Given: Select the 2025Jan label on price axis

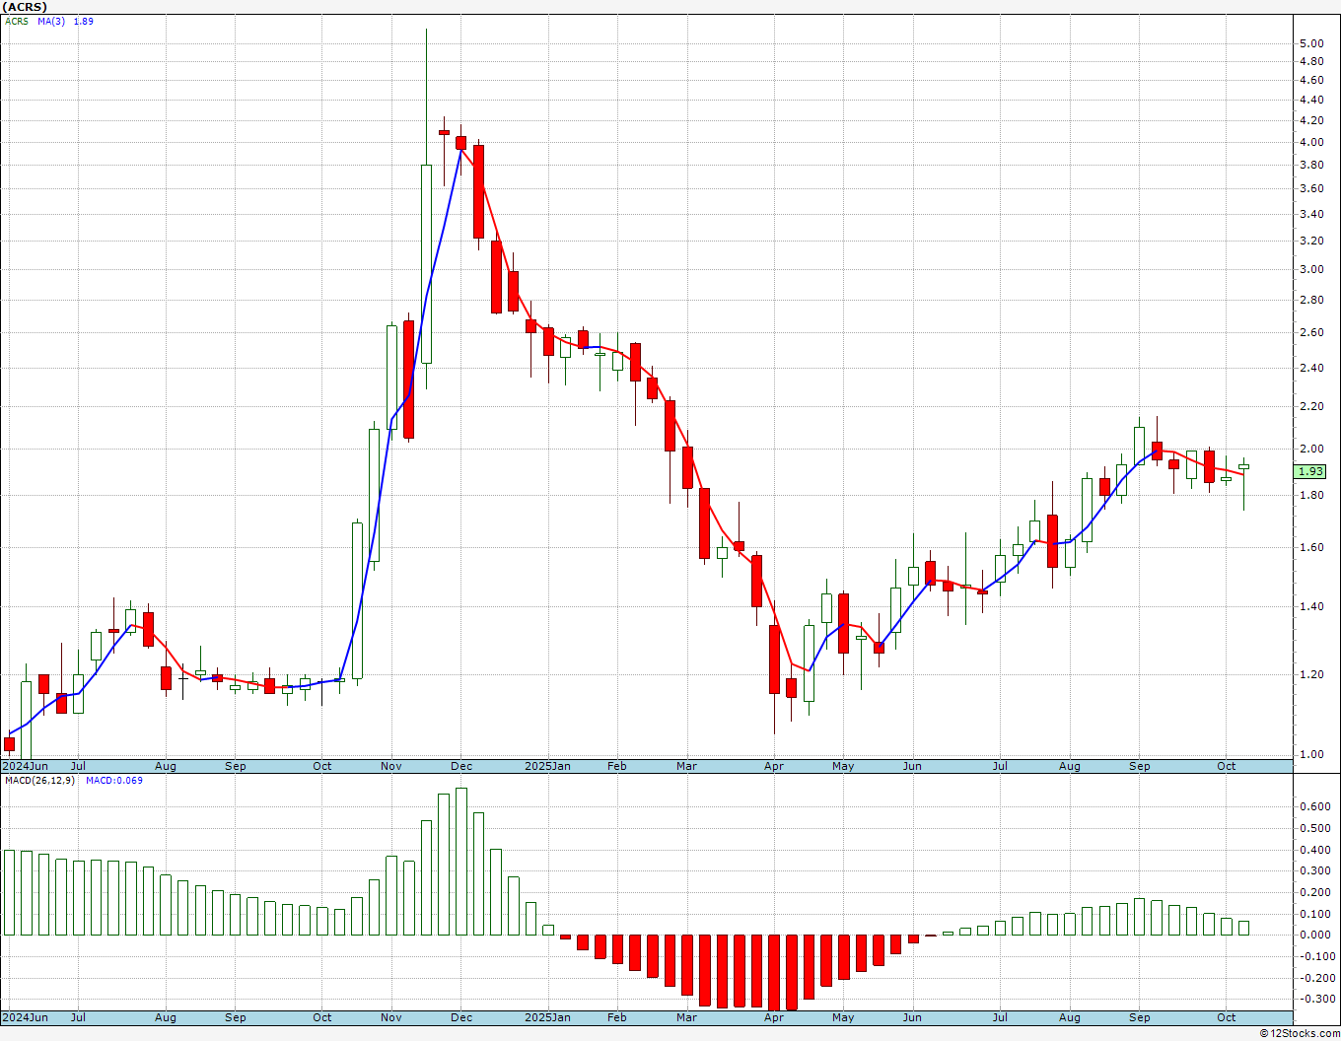Looking at the screenshot, I should point(547,766).
